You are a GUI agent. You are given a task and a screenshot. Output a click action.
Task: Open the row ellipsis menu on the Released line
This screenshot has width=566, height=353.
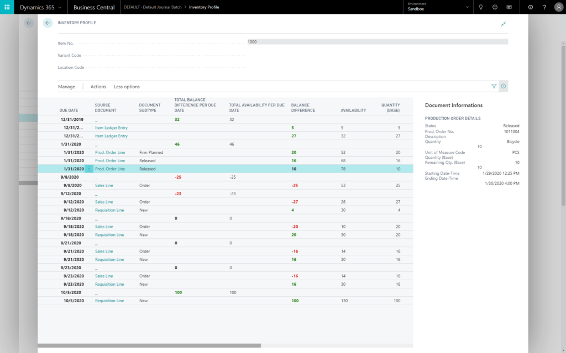coord(90,169)
